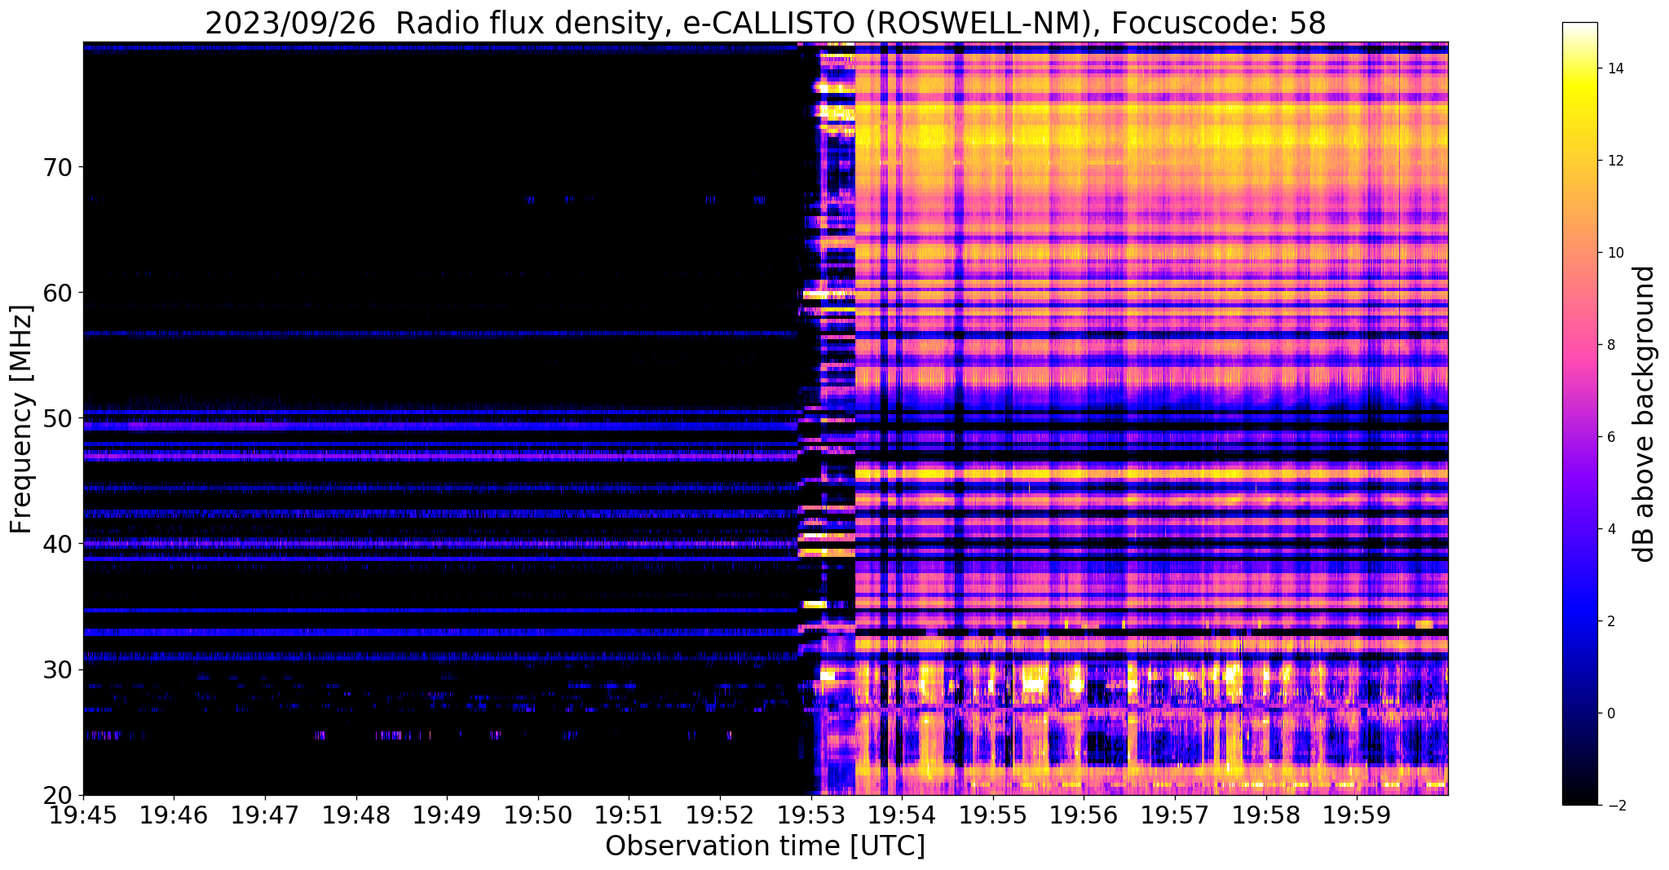Click the colorbar tick label 8
1669x870 pixels.
(x=1611, y=345)
